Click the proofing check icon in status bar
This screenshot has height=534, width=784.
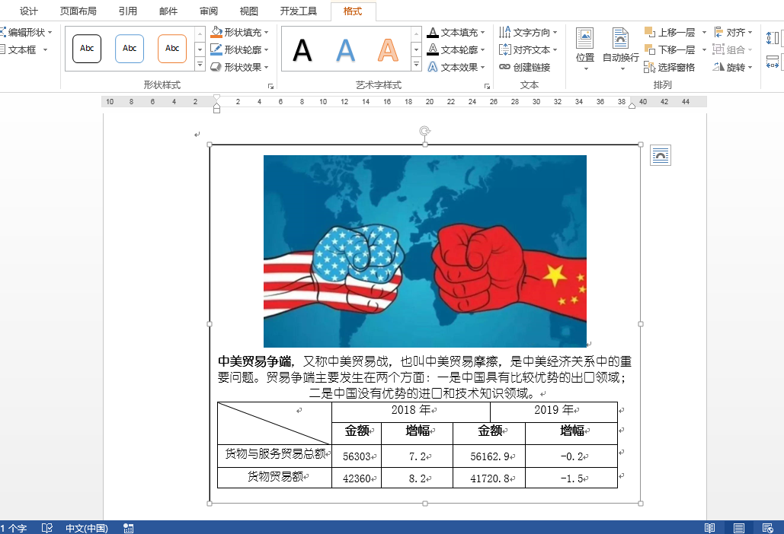(x=47, y=528)
